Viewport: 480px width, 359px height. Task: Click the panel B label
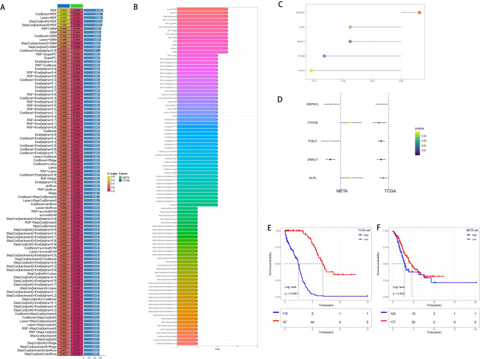pos(136,7)
